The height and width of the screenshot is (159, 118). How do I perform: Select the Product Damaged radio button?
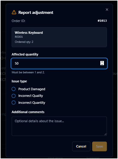coord(13,89)
